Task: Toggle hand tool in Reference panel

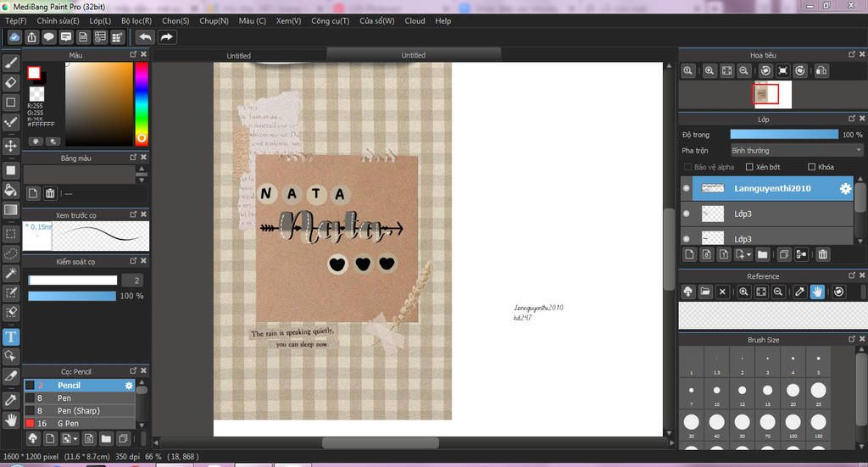Action: pyautogui.click(x=817, y=292)
